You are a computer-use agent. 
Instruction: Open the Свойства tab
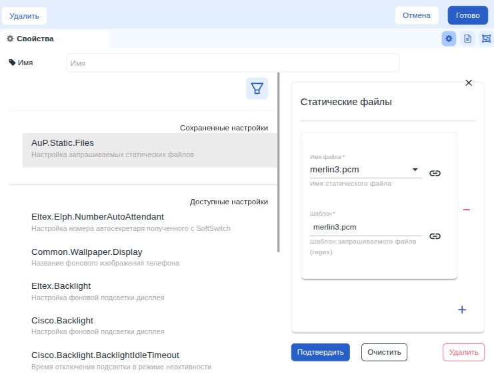coord(55,39)
